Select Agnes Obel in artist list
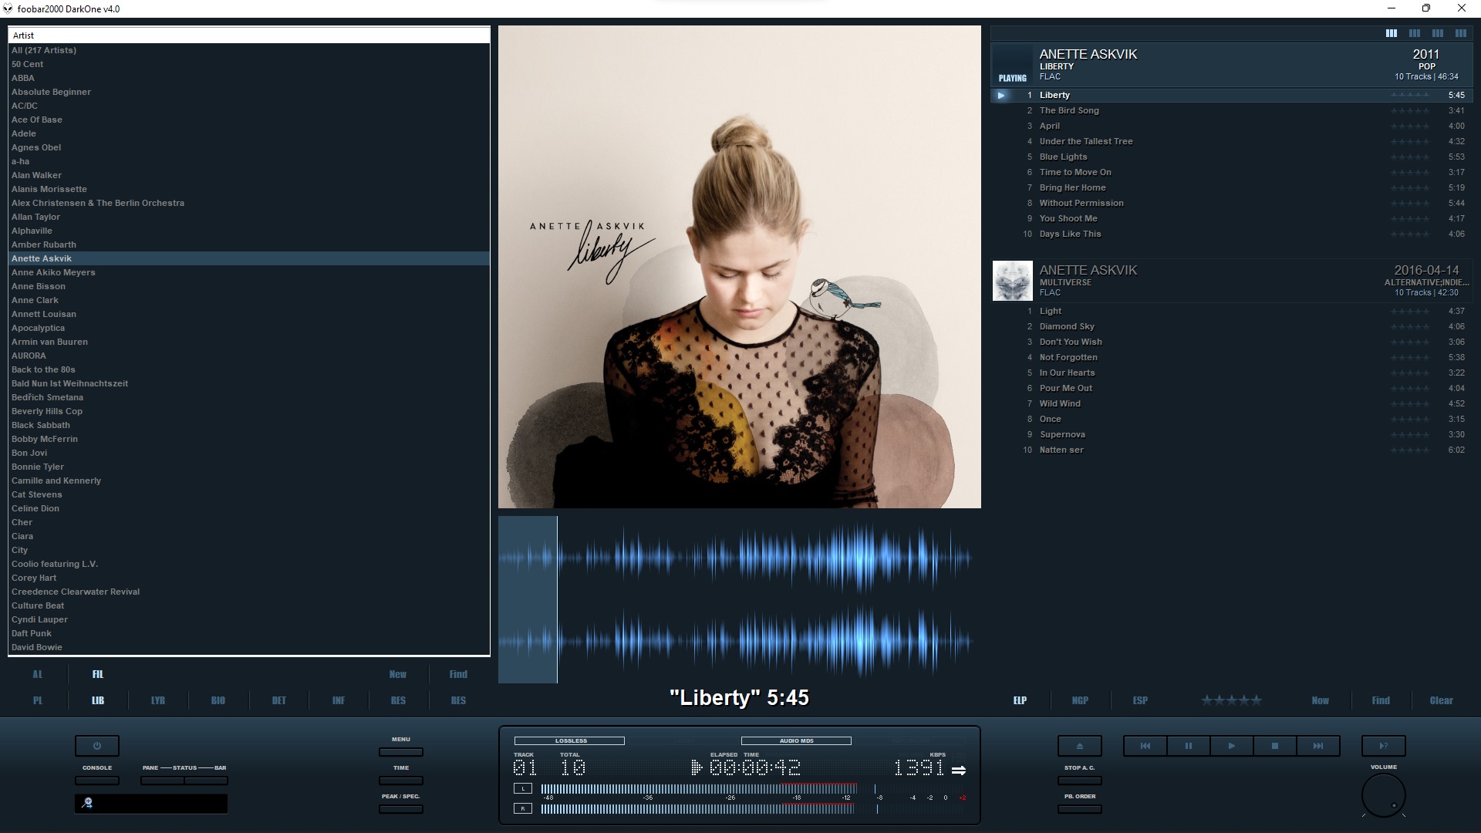 [36, 147]
